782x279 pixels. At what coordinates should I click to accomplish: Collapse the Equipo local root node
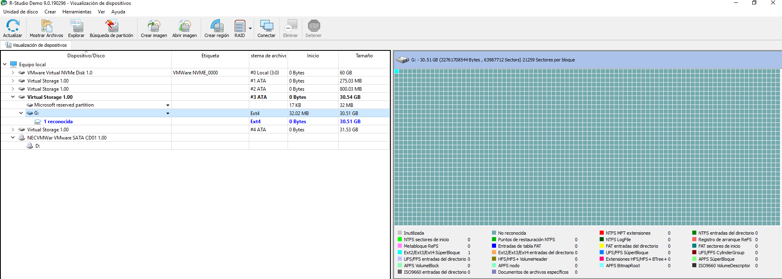click(5, 64)
